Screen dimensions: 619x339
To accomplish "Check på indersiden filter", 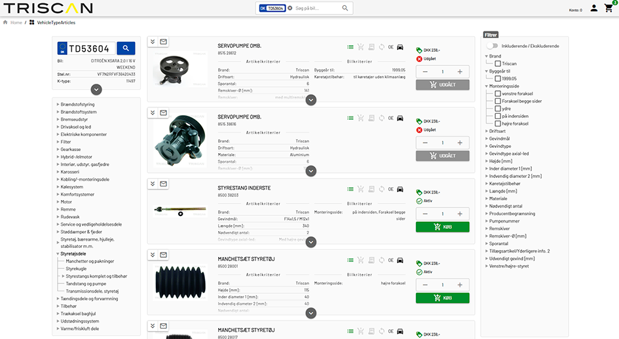I will tap(498, 116).
